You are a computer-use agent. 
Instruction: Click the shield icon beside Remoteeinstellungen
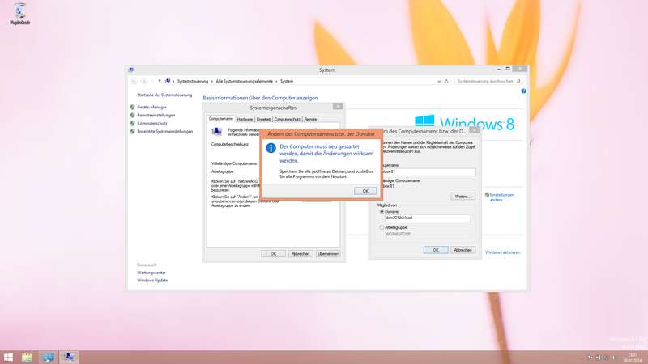point(132,115)
